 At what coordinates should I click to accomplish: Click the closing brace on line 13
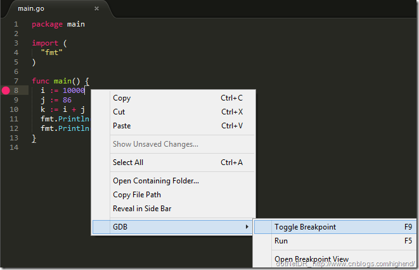point(34,138)
